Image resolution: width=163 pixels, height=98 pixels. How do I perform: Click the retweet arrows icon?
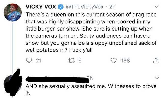pyautogui.click(x=71, y=61)
